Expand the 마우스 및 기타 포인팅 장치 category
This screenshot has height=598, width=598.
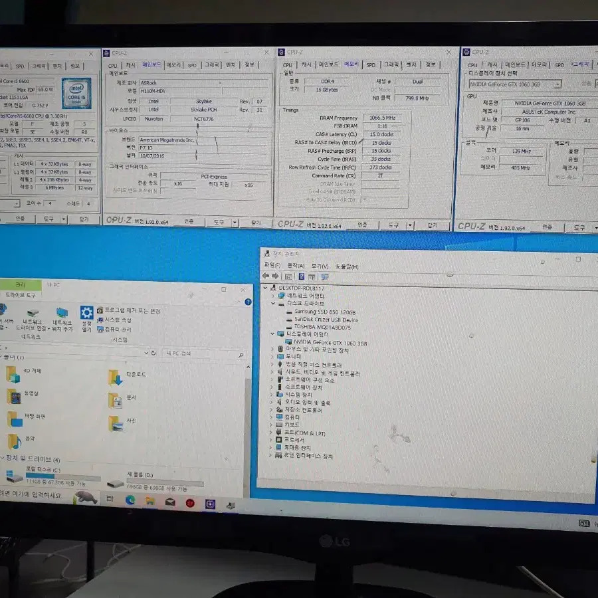[x=272, y=349]
